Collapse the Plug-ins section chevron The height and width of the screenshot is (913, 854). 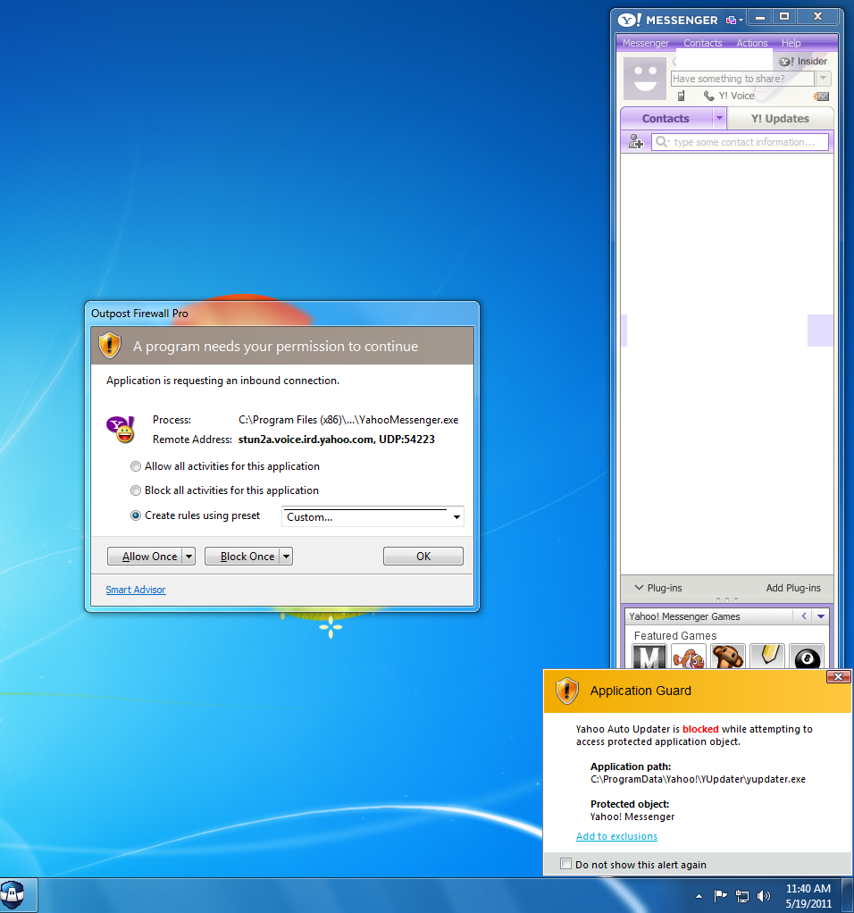coord(639,588)
